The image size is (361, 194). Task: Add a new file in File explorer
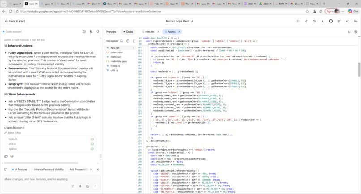point(128,41)
